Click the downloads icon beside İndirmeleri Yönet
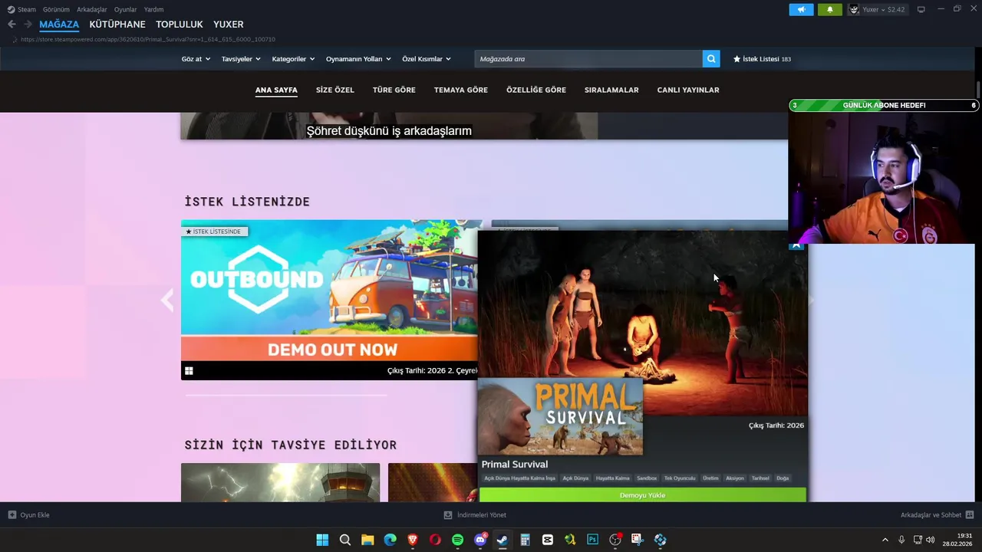 pyautogui.click(x=448, y=515)
